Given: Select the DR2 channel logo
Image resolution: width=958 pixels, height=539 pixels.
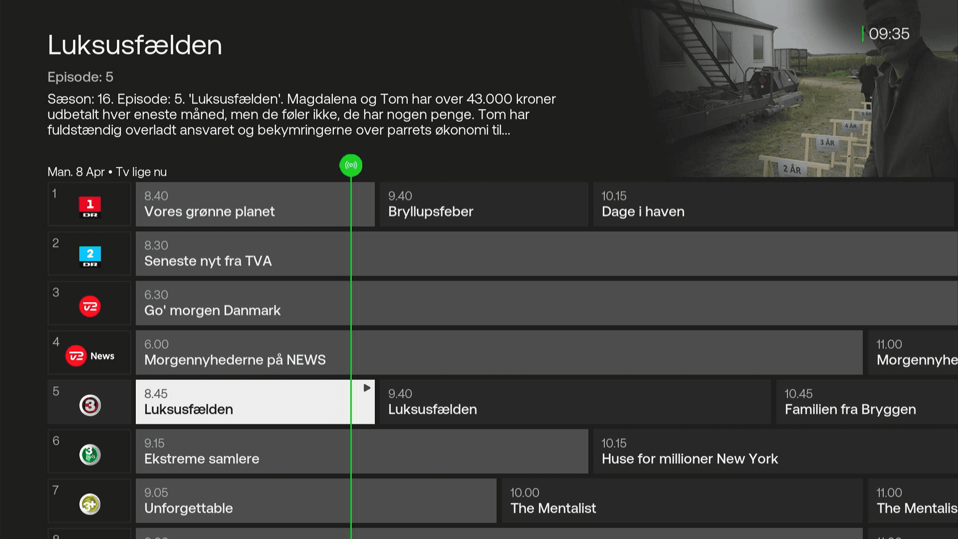Looking at the screenshot, I should click(90, 256).
